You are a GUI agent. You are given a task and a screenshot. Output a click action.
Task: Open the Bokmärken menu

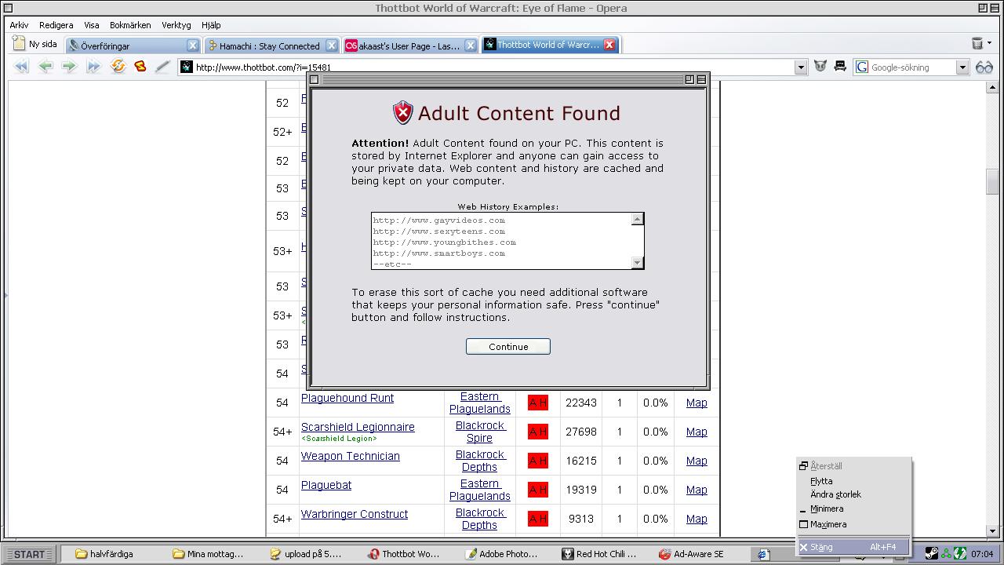pos(130,25)
